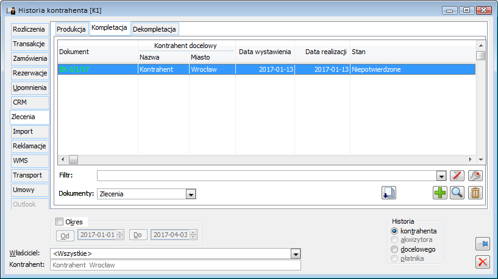This screenshot has height=279, width=498.
Task: Open the Import side tab
Action: pyautogui.click(x=29, y=131)
